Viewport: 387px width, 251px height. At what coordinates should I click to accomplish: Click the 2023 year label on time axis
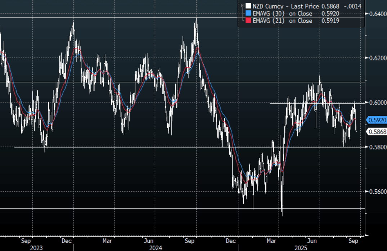[x=36, y=248]
